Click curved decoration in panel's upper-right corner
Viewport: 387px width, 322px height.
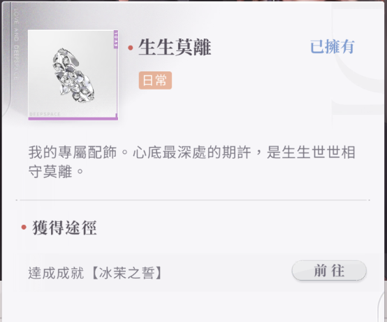(358, 57)
